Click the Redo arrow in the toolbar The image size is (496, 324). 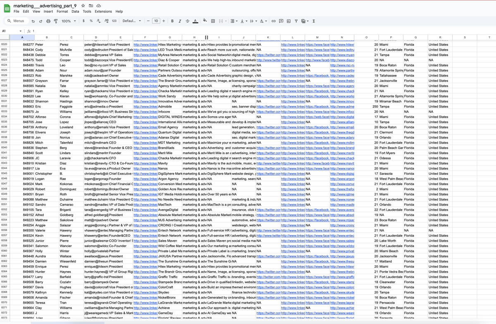tap(41, 21)
